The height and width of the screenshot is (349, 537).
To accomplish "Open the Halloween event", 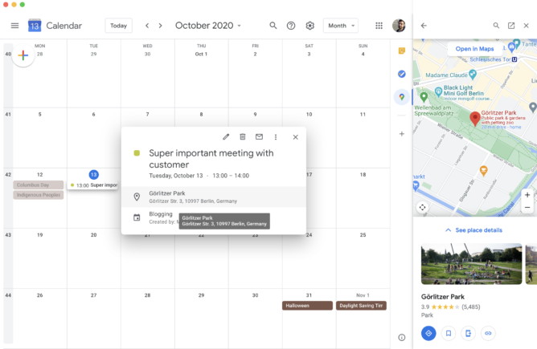I will [307, 306].
